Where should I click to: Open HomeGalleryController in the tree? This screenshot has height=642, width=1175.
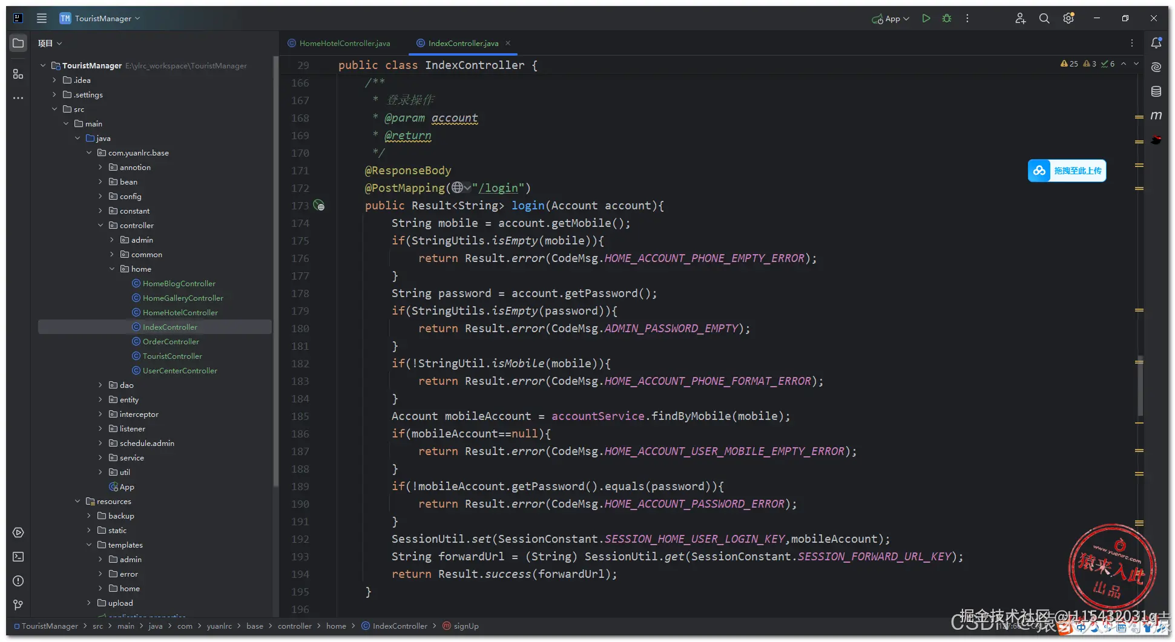(183, 298)
